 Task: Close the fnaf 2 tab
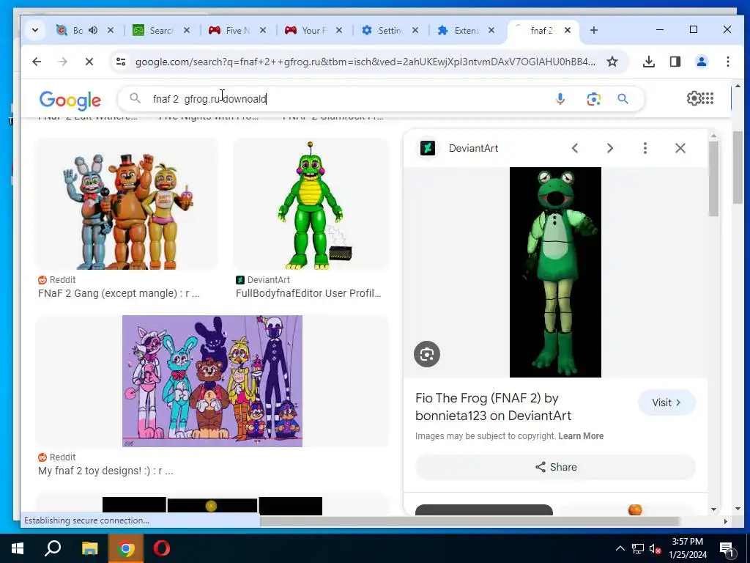(x=568, y=30)
